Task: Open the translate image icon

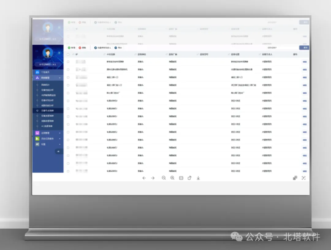Action: pos(295,178)
